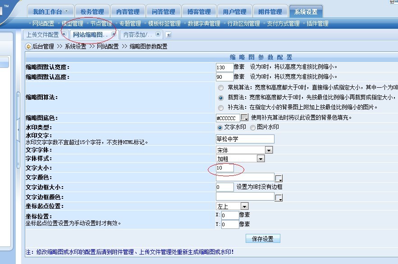Open the 文字边框颜色 color picker icon
The width and height of the screenshot is (398, 264).
tap(279, 198)
